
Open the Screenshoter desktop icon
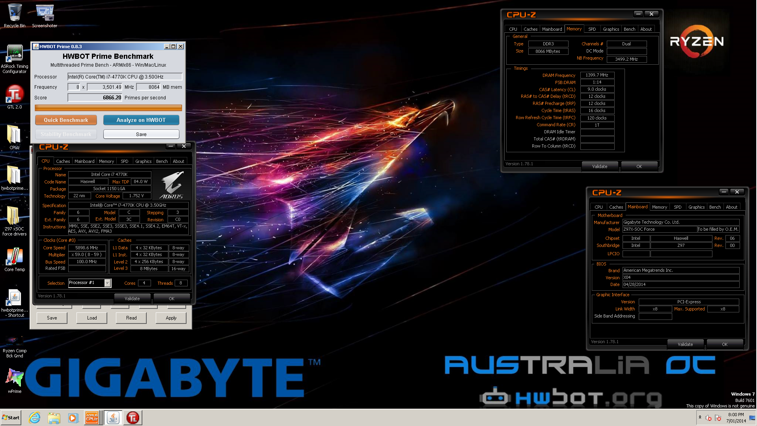tap(45, 16)
